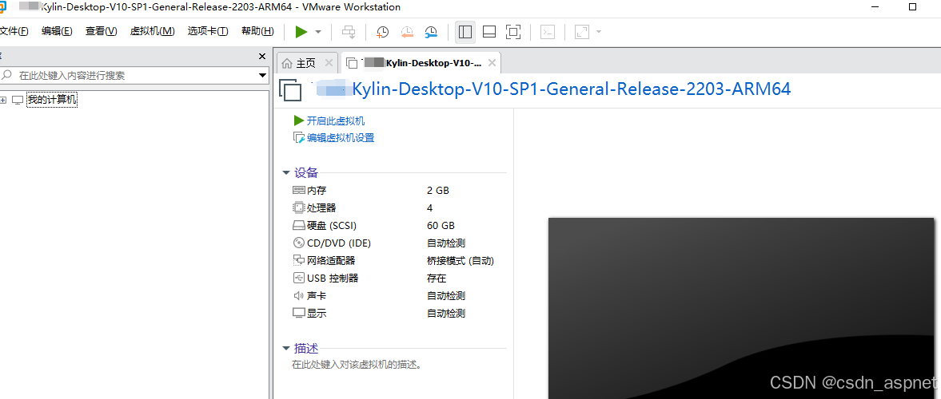
Task: Close the library side panel
Action: pos(261,57)
